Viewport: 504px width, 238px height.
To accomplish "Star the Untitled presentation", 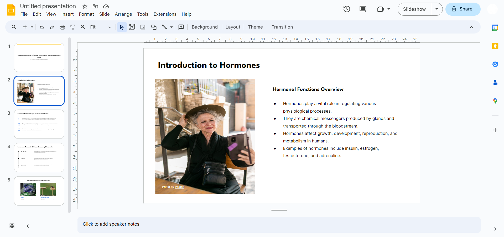I will click(85, 6).
